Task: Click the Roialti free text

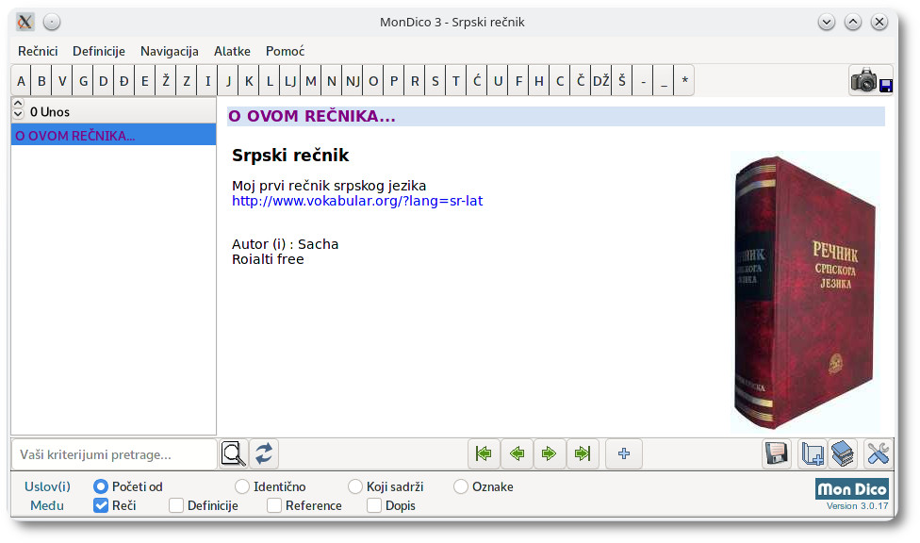Action: 268,259
